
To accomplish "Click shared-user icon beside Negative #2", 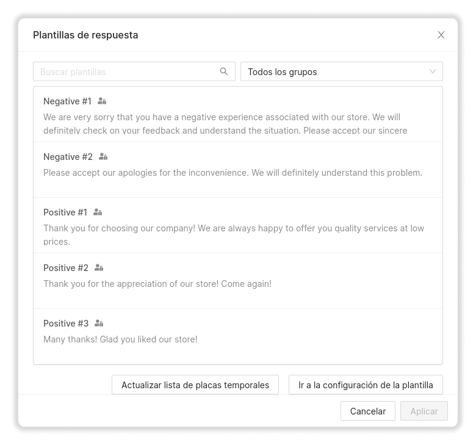I will pyautogui.click(x=103, y=157).
